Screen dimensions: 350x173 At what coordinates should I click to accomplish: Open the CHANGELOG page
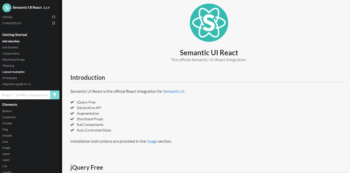point(11,23)
